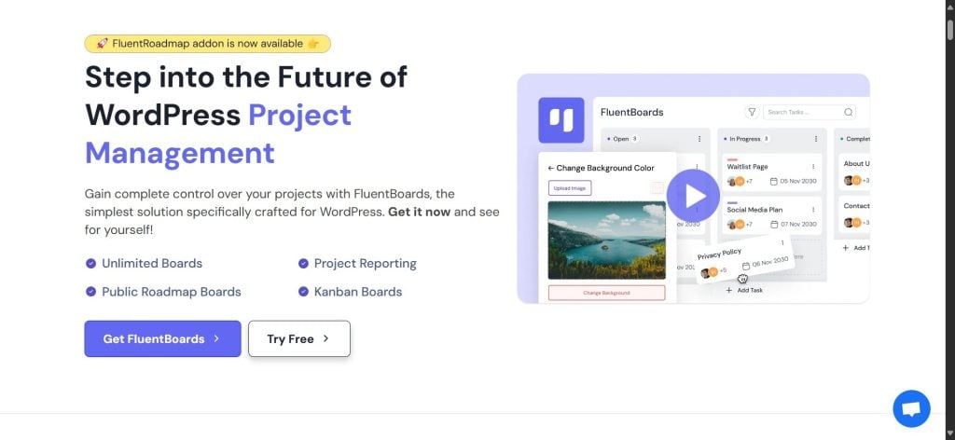The image size is (955, 440).
Task: Click the calendar icon on Waitlist Page card
Action: coord(774,181)
